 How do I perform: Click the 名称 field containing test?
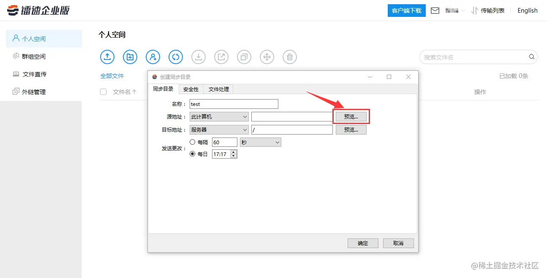234,104
